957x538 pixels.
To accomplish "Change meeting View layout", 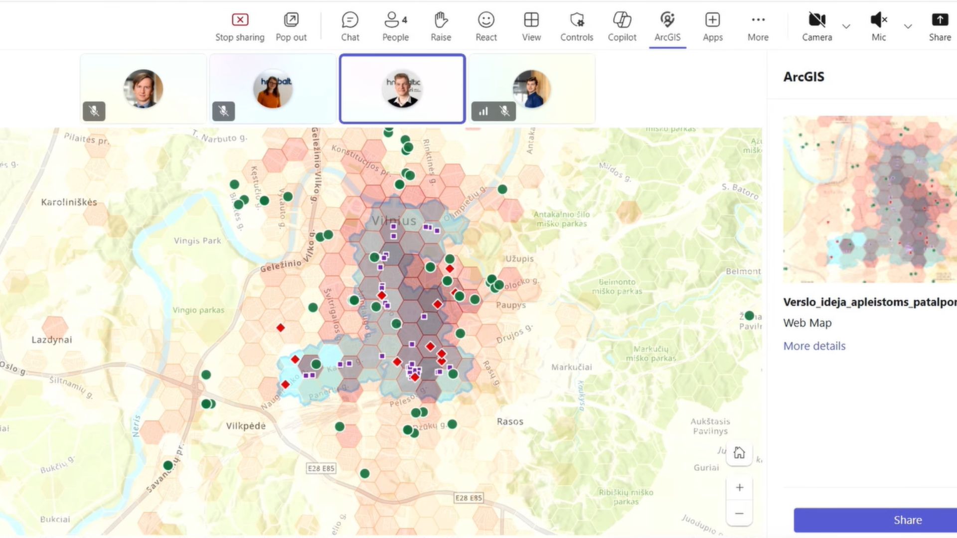I will [x=531, y=27].
